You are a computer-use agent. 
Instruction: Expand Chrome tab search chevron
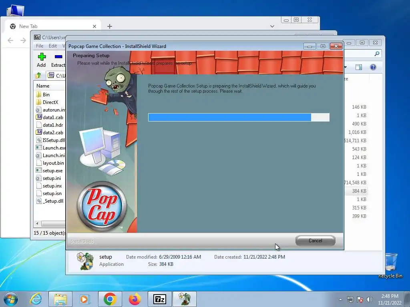272,26
